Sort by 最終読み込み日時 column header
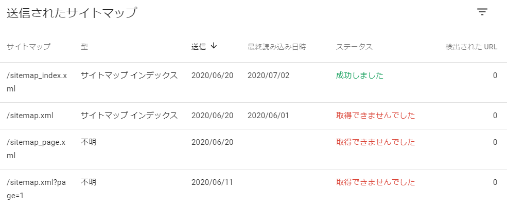This screenshot has width=507, height=208. click(x=276, y=47)
